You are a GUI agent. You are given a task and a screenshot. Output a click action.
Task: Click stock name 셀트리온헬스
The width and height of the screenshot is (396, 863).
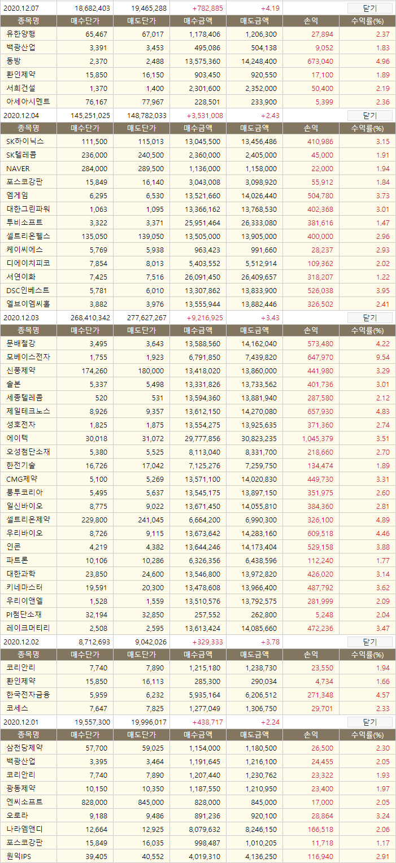28,236
